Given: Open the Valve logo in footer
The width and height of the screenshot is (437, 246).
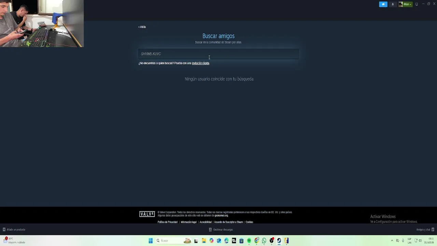Looking at the screenshot, I should [147, 214].
